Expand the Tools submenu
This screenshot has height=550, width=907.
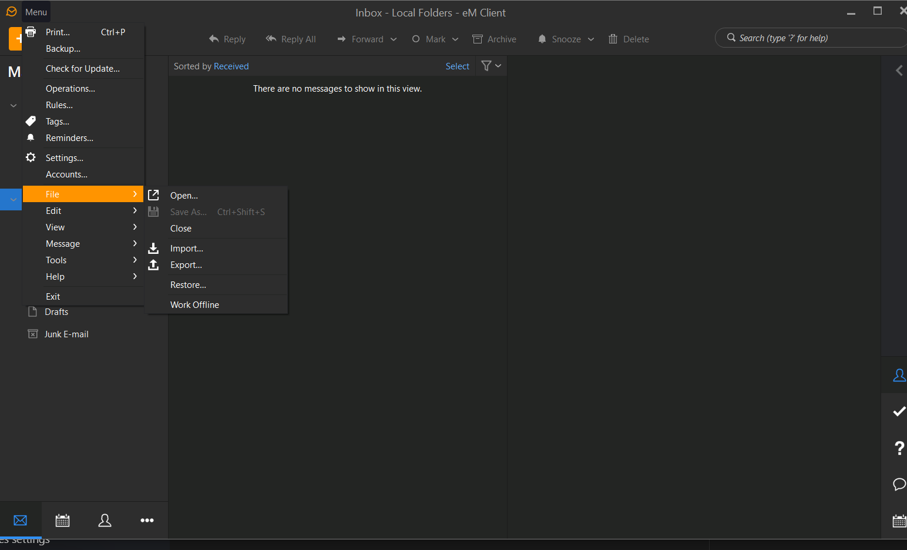coord(83,260)
